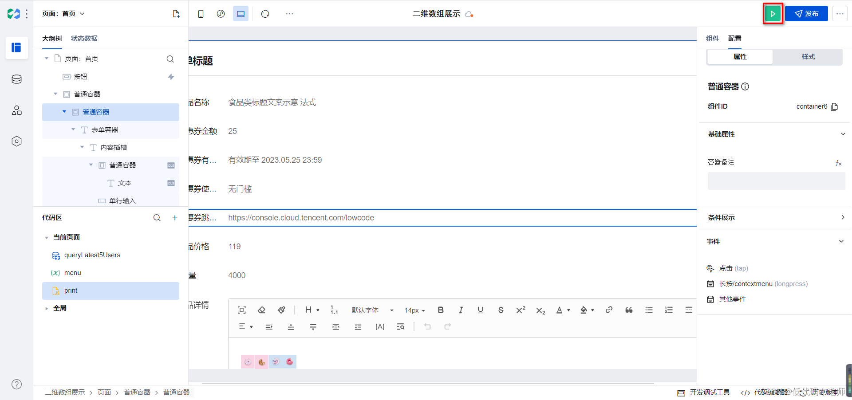The width and height of the screenshot is (852, 400).
Task: Click the fx expression icon for 容器备注
Action: pos(838,163)
